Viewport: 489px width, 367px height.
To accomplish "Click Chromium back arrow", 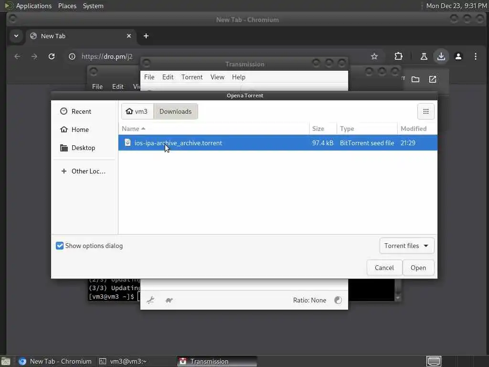I will point(17,56).
